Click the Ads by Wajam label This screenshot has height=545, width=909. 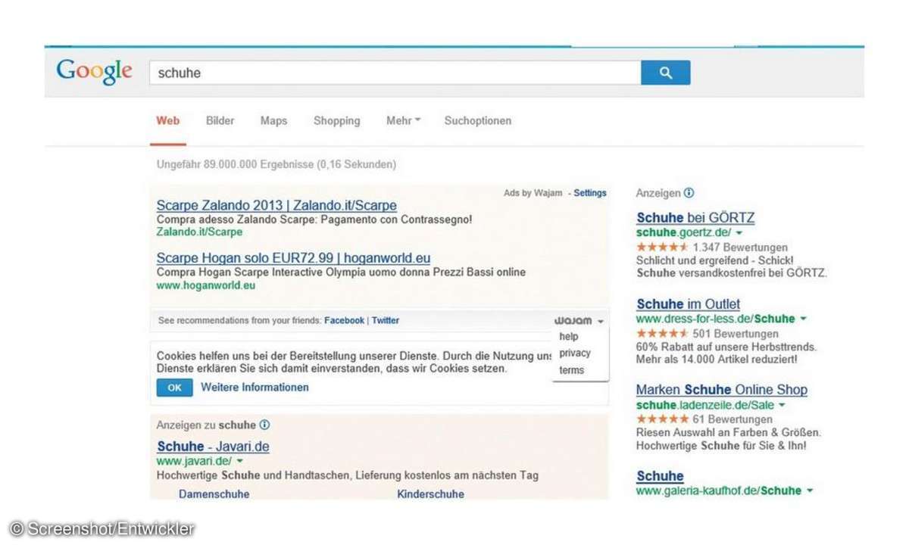click(x=533, y=193)
